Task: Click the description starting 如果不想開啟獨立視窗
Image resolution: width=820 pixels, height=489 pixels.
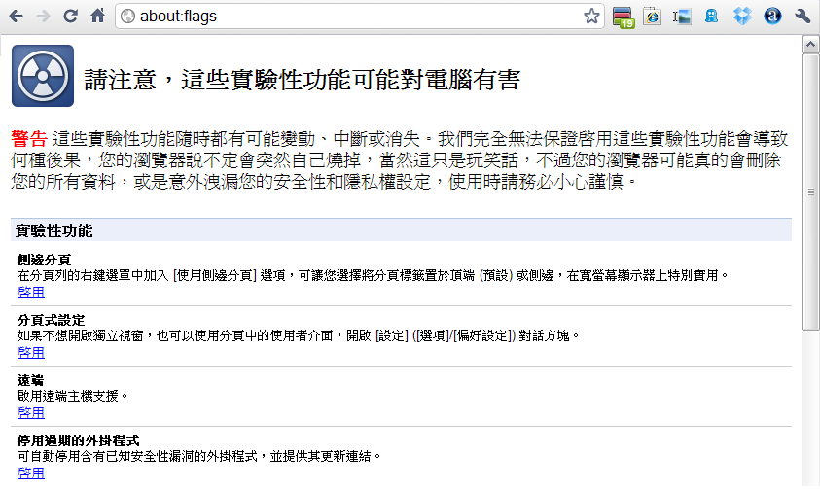Action: pos(298,336)
